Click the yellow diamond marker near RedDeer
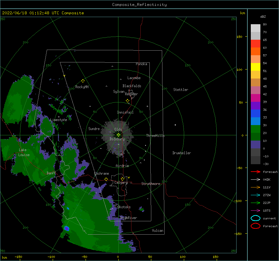The image size is (279, 261). tap(128, 101)
